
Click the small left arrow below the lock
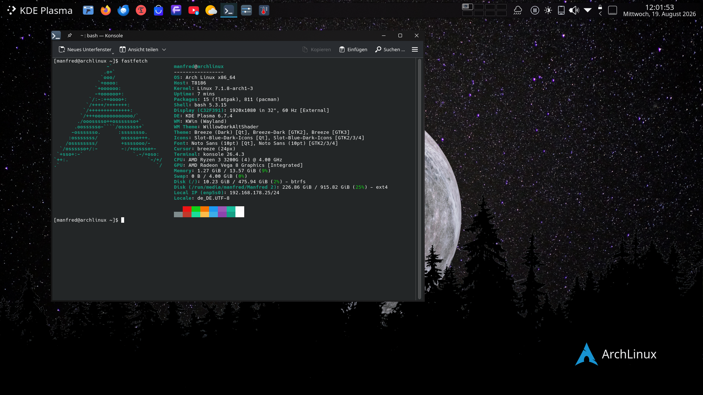600,14
